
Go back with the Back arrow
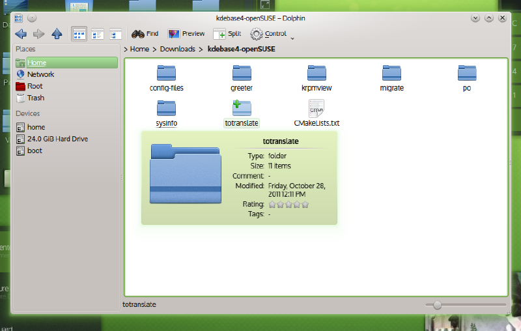(x=21, y=34)
